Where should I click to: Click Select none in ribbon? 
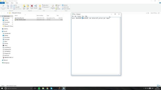65,7
